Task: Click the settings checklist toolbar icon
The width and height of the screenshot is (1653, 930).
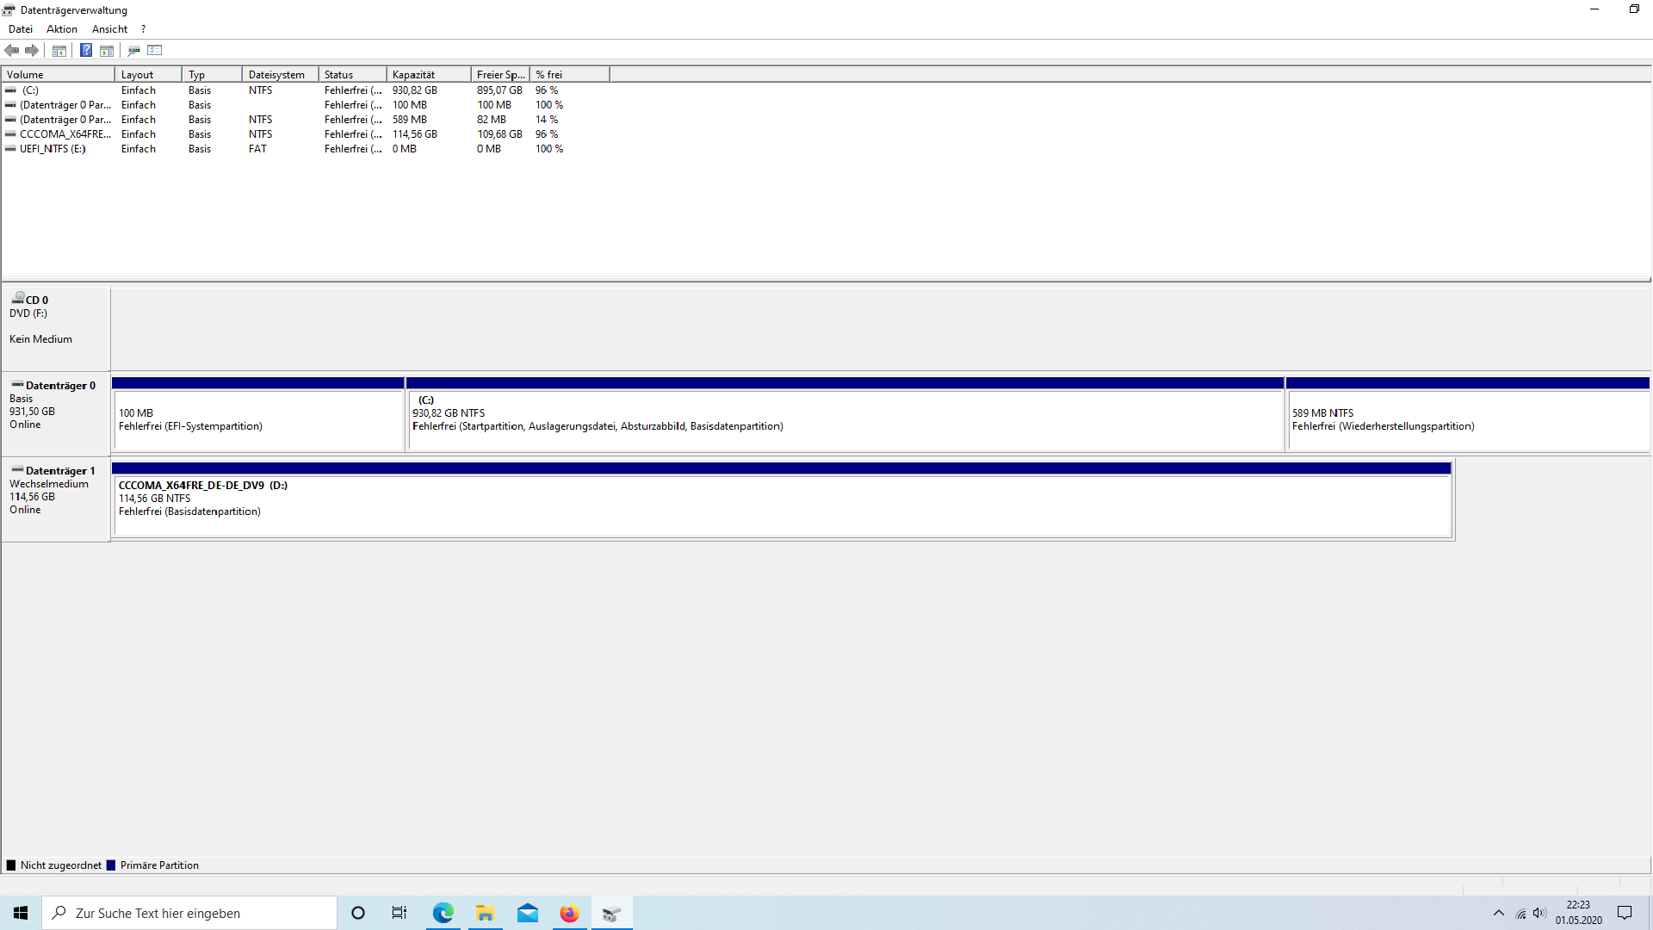Action: pyautogui.click(x=155, y=50)
